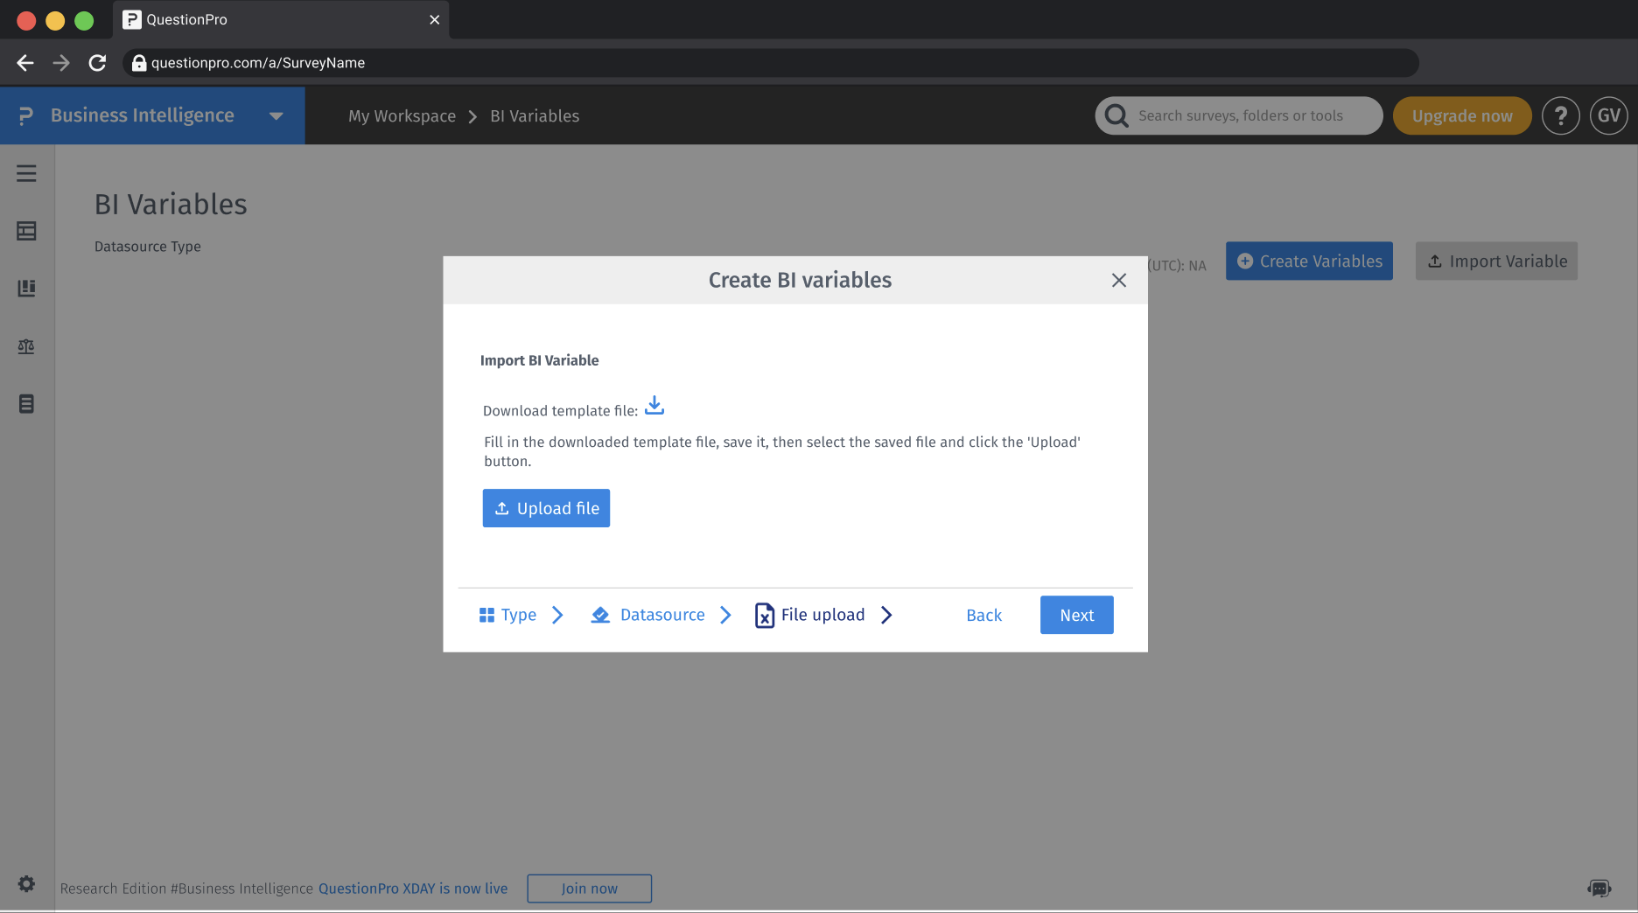This screenshot has width=1638, height=913.
Task: Click the Next button in the dialog
Action: [1076, 615]
